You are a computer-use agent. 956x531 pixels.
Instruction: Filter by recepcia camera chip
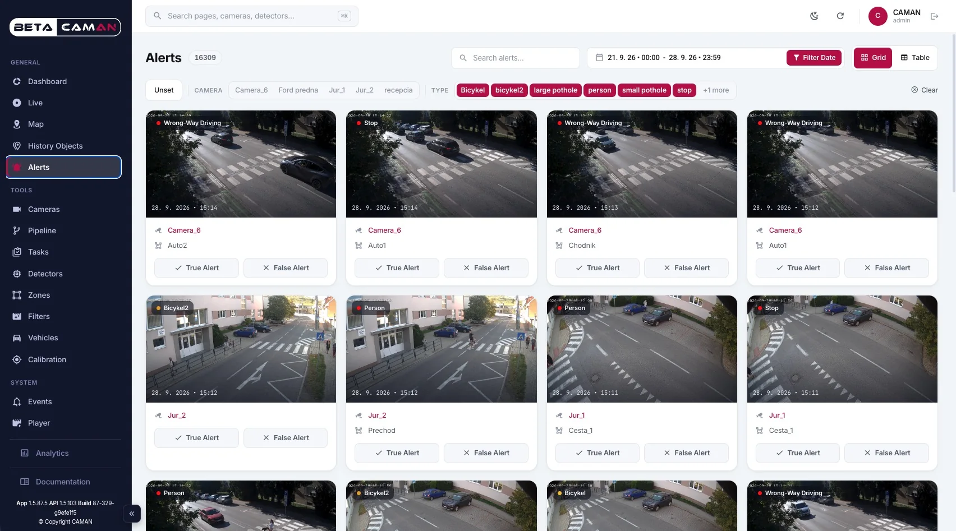pyautogui.click(x=398, y=90)
